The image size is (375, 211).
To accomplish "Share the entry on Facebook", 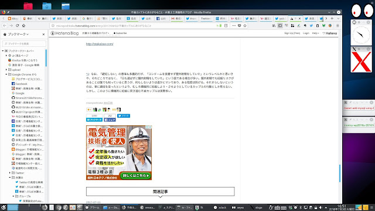I will [x=110, y=120].
